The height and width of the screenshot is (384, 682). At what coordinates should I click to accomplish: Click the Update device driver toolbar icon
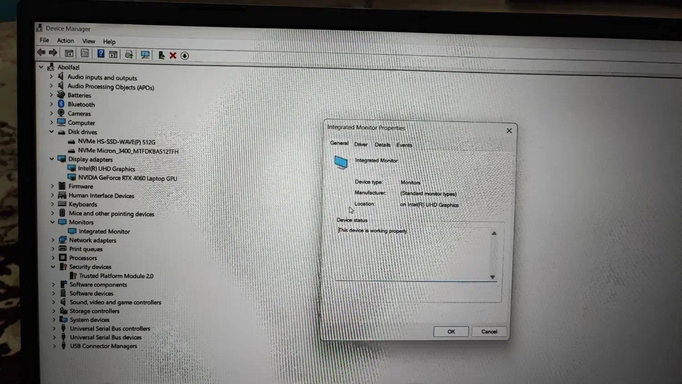[x=161, y=55]
